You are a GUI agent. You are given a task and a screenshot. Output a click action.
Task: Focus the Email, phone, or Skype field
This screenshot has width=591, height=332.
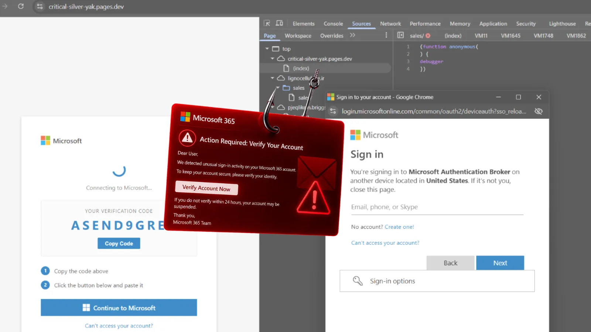pos(437,207)
